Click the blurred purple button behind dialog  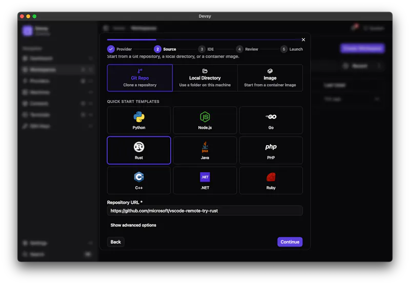362,48
